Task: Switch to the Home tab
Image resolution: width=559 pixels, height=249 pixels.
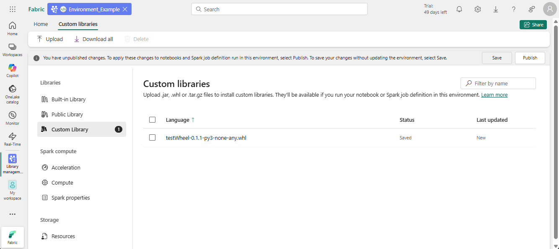Action: tap(41, 24)
